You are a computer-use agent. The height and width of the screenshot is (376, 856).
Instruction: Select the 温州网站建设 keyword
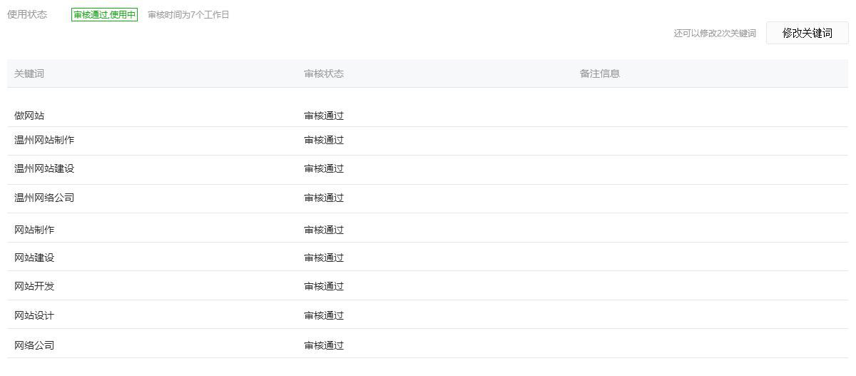(44, 168)
